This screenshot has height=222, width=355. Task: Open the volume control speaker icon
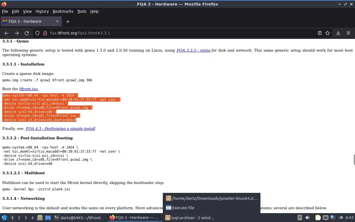(307, 218)
